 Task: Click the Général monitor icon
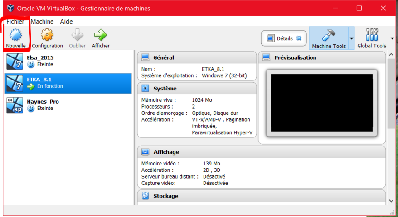point(145,57)
